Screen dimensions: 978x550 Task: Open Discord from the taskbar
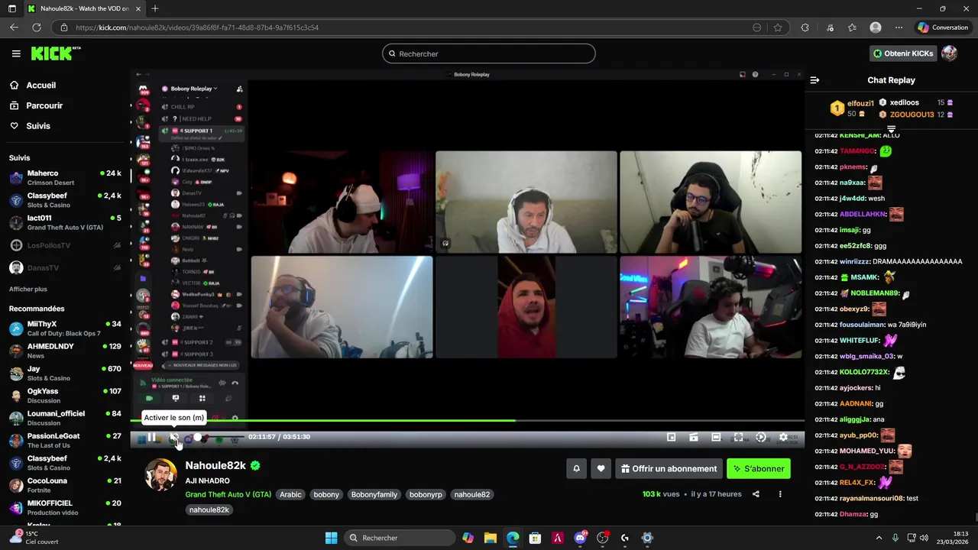(x=580, y=538)
